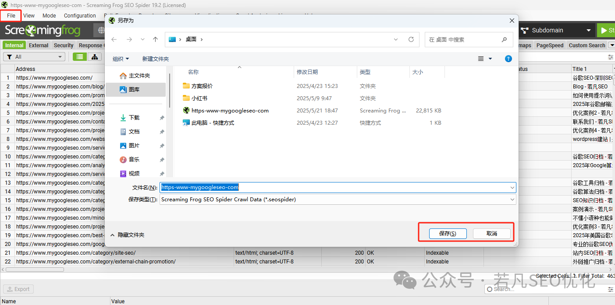Close the 另存为 dialog
615x305 pixels.
click(512, 21)
